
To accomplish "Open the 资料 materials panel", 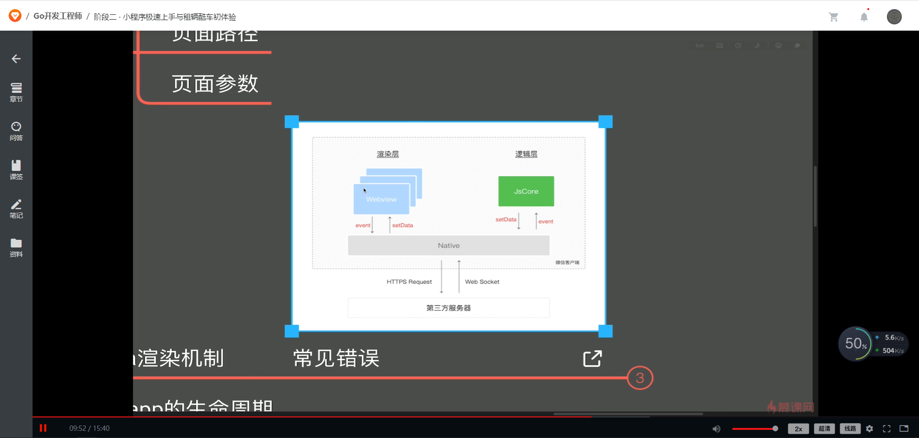I will (x=16, y=247).
